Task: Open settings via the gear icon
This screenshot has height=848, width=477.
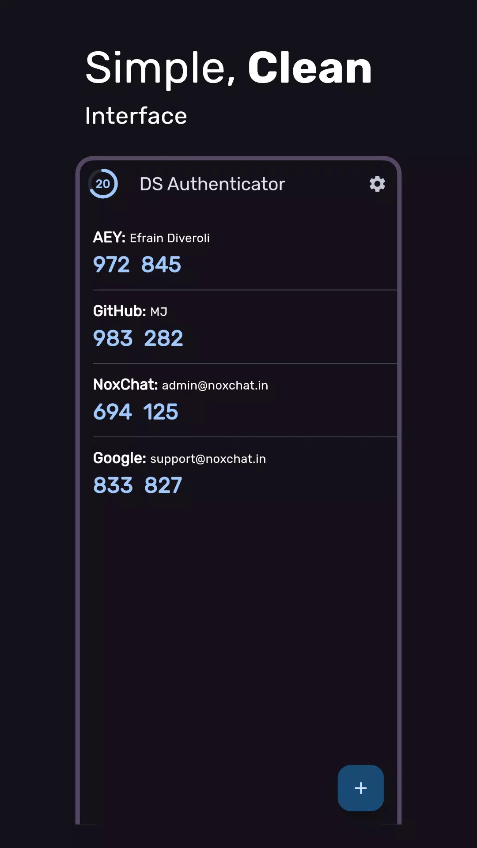Action: tap(377, 184)
